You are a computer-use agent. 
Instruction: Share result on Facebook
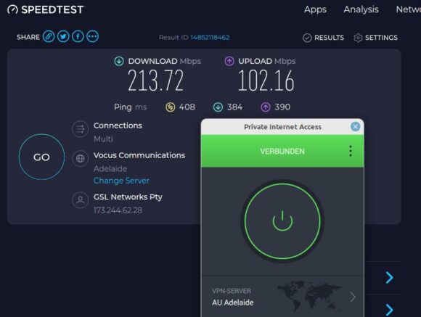[x=78, y=36]
